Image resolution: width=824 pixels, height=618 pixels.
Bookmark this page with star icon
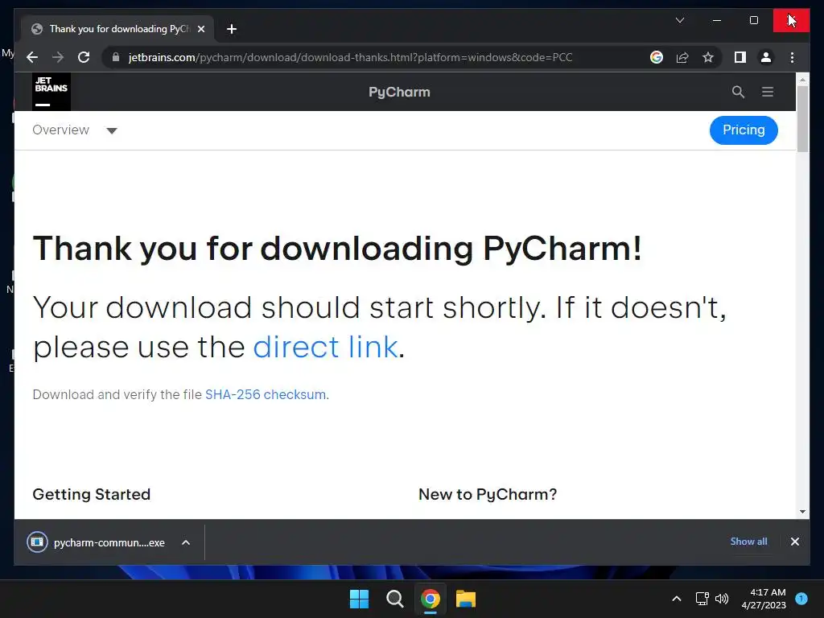coord(708,57)
